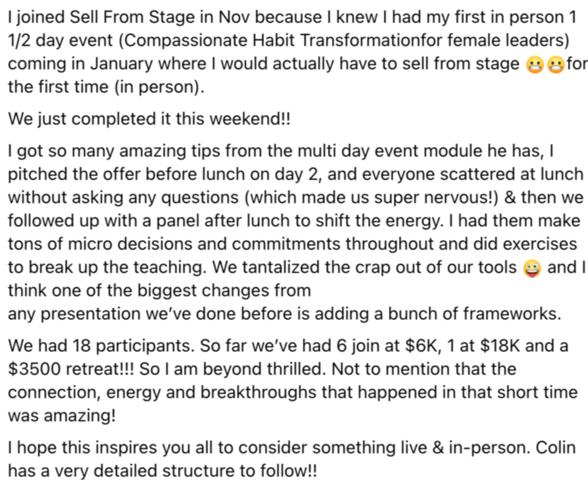The height and width of the screenshot is (480, 588).
Task: Click the phrase 'connection, energy and breakthroughs'
Action: coord(179,392)
